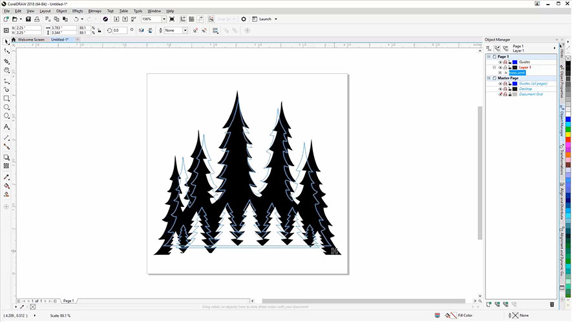Open the Effects menu

tap(78, 11)
